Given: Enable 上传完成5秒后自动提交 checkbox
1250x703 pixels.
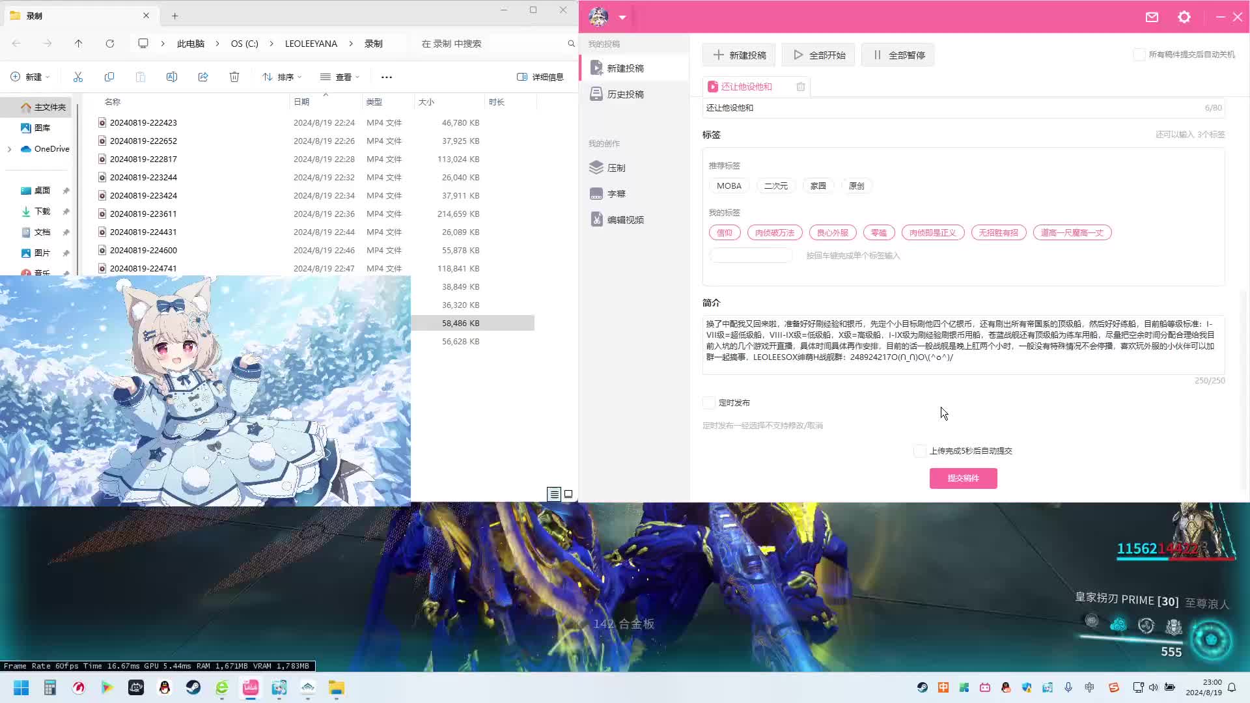Looking at the screenshot, I should (920, 451).
